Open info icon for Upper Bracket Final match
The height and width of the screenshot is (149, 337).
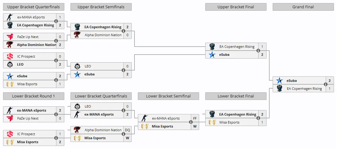coord(258,51)
